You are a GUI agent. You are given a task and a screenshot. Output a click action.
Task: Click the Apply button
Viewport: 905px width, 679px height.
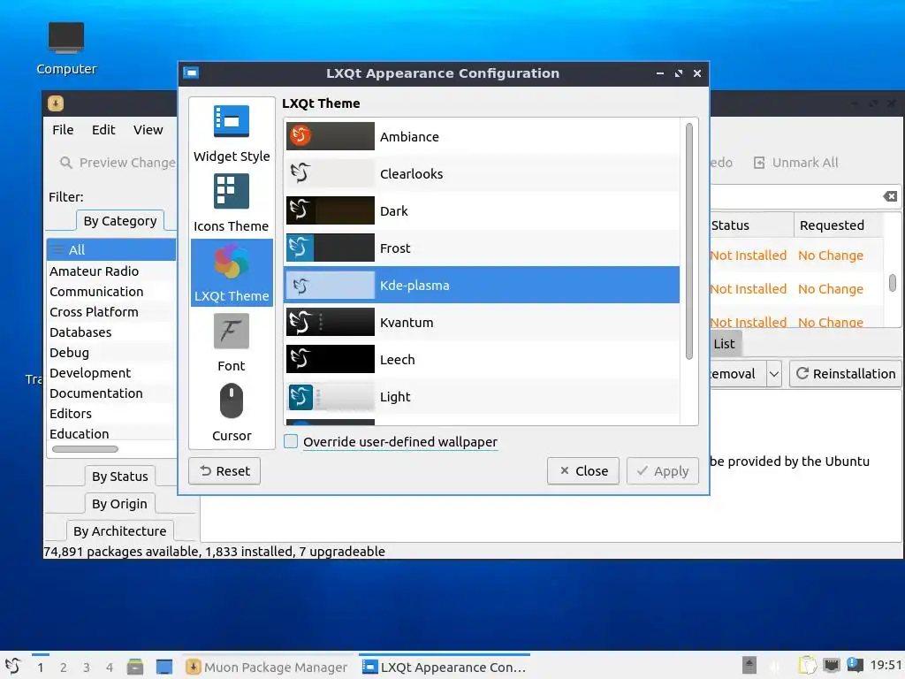click(663, 471)
